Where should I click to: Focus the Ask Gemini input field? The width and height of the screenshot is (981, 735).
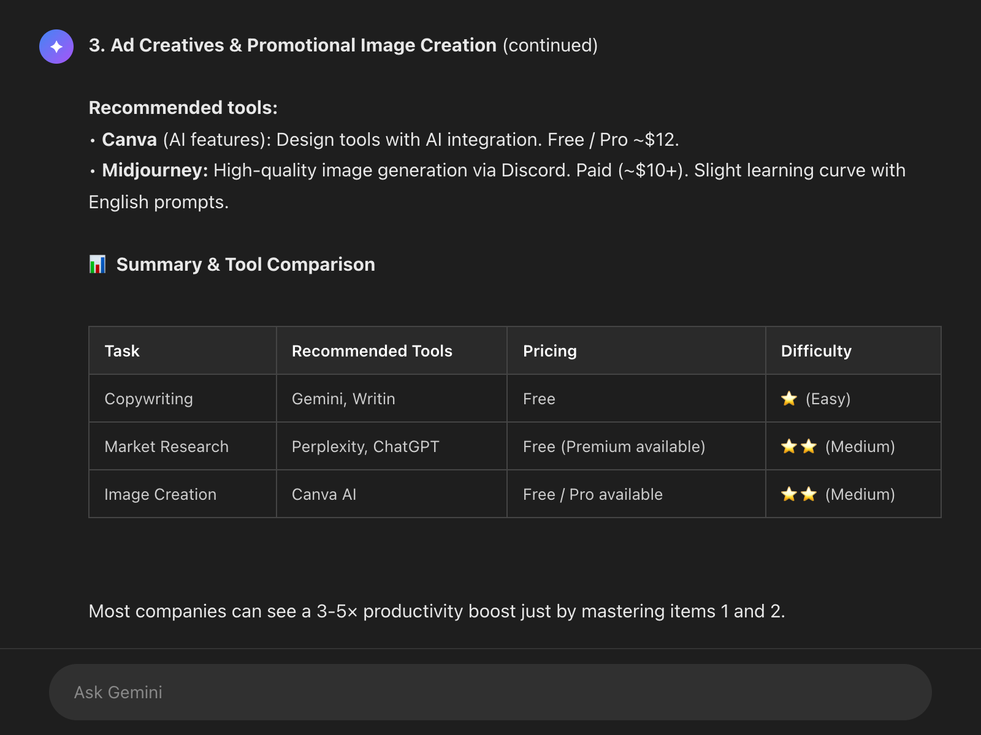tap(490, 692)
